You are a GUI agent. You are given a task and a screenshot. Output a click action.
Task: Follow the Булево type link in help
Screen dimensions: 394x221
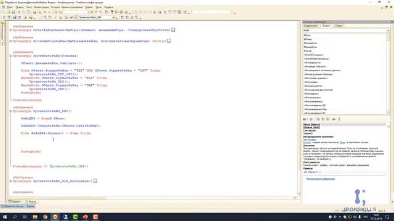click(312, 139)
